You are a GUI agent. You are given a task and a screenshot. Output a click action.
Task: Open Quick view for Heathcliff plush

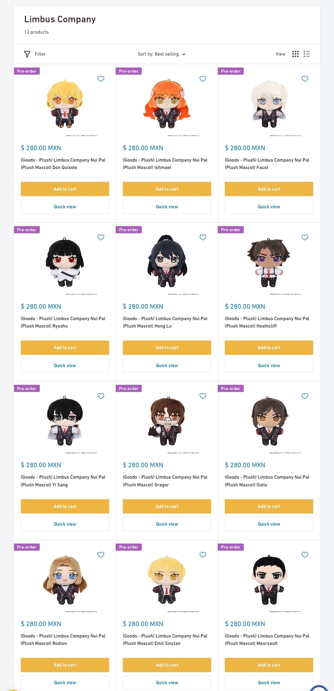269,365
